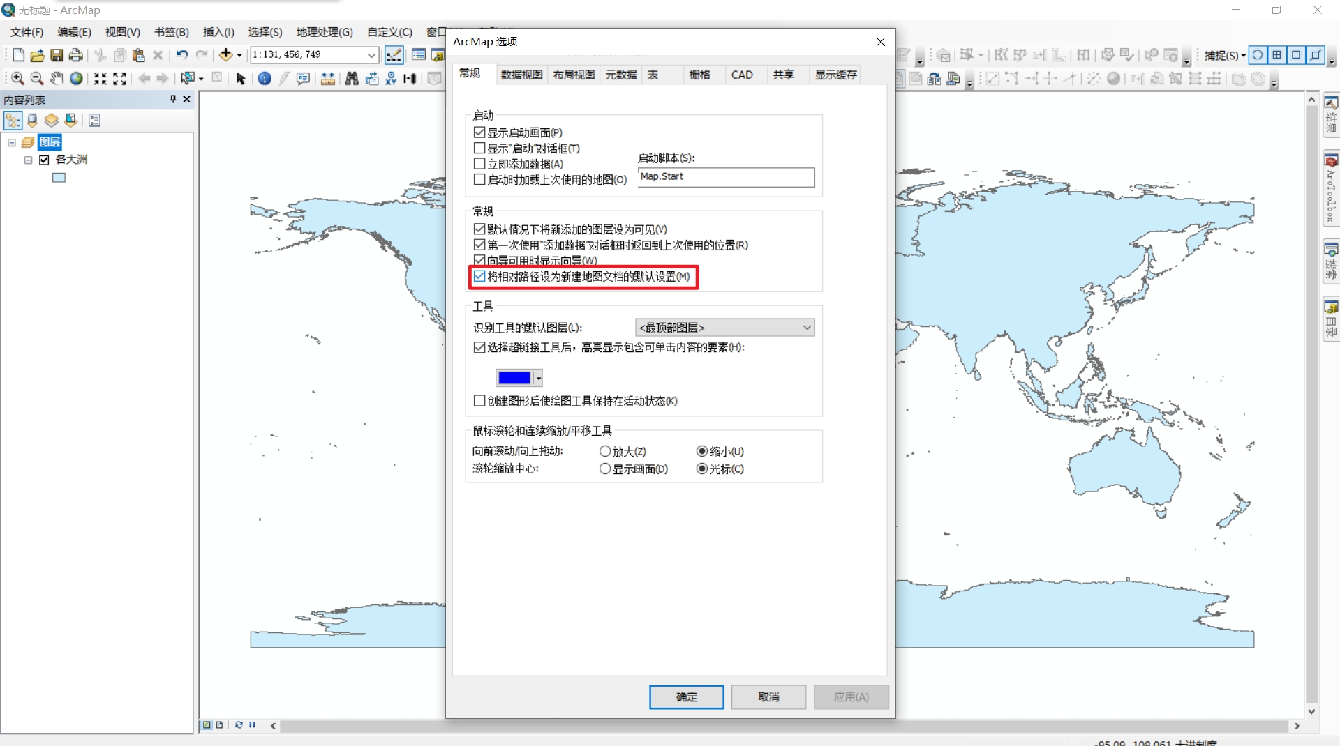Open the ArcToolbox side panel tab
This screenshot has width=1340, height=746.
[1331, 189]
